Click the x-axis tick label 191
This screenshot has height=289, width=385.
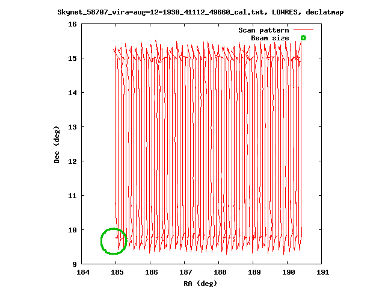pos(323,272)
